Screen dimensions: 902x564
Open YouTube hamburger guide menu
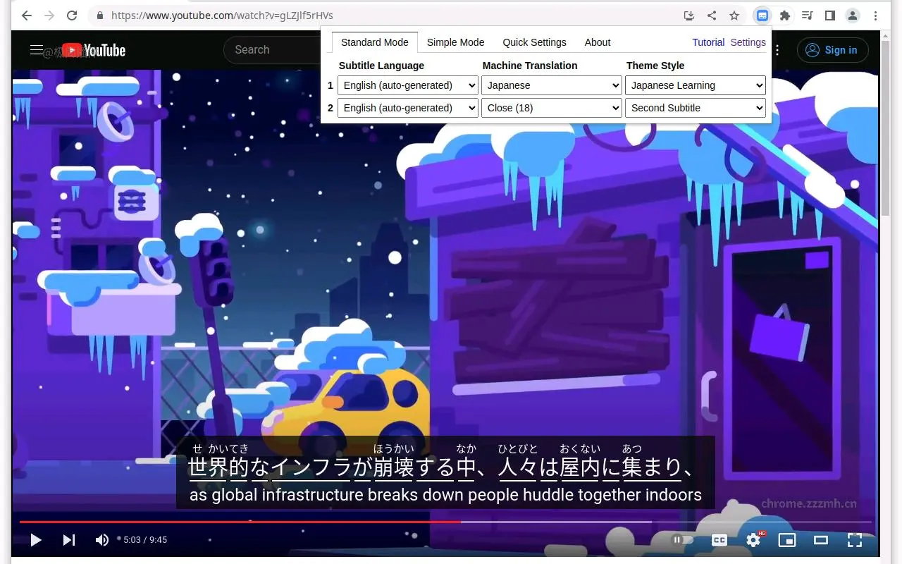pos(37,50)
